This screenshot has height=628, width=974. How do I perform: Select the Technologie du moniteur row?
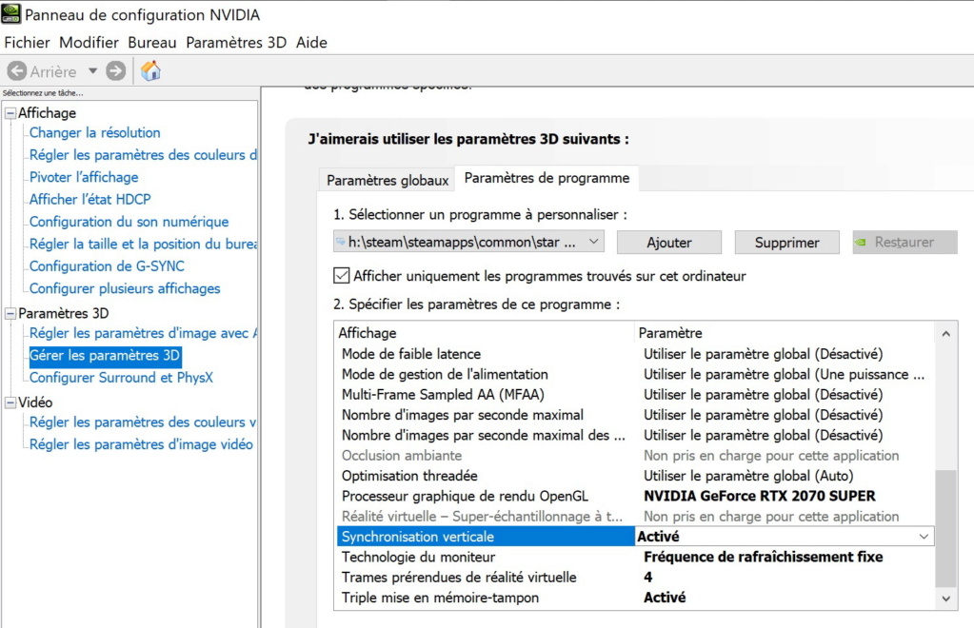(x=635, y=558)
